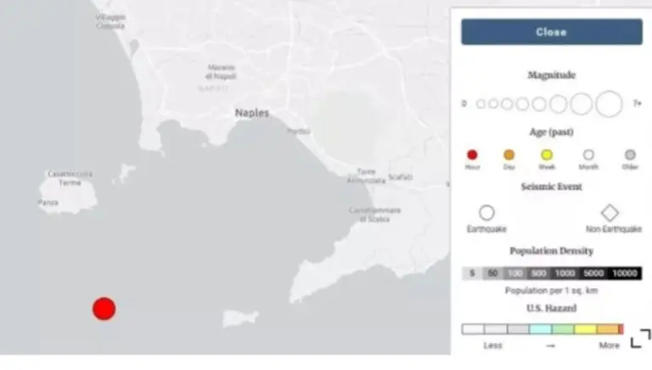Click the 5 population density swatch
This screenshot has width=652, height=370.
(472, 273)
